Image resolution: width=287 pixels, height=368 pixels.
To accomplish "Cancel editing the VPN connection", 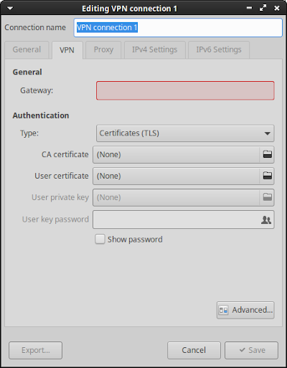I will pyautogui.click(x=194, y=350).
